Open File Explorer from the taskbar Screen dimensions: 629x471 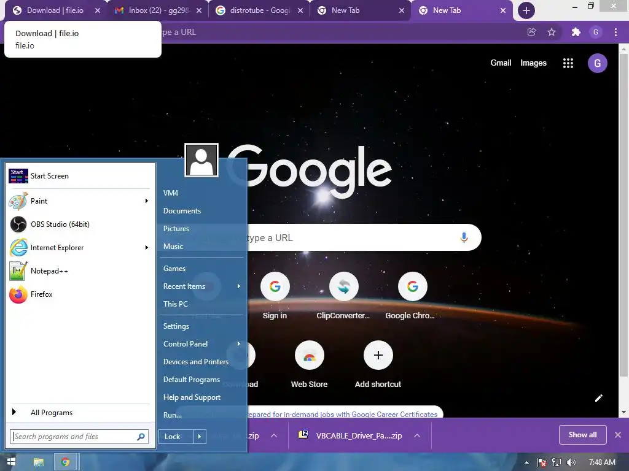[x=39, y=462]
